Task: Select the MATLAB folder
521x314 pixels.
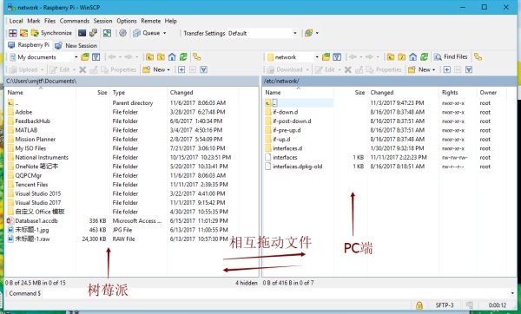Action: point(26,130)
